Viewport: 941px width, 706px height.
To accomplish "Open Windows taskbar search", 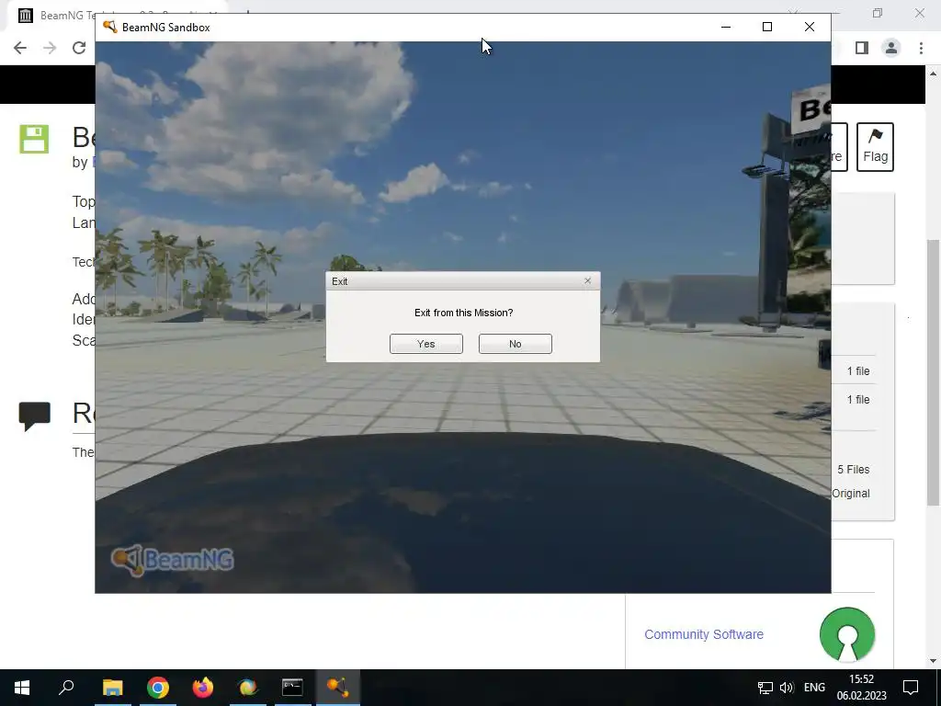I will (x=66, y=688).
